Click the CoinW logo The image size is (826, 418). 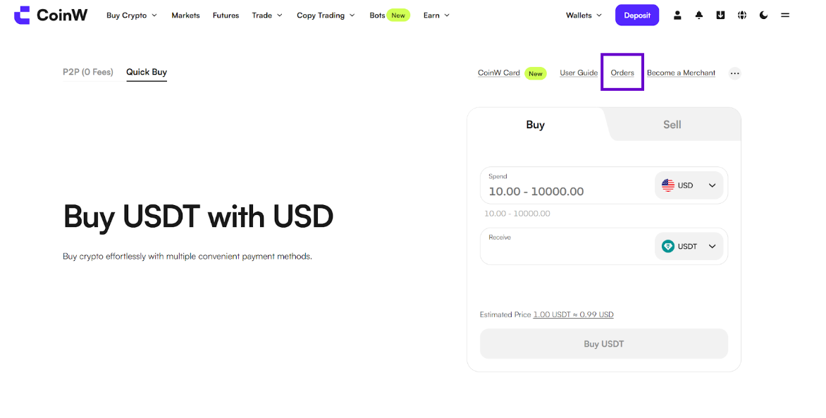point(51,16)
